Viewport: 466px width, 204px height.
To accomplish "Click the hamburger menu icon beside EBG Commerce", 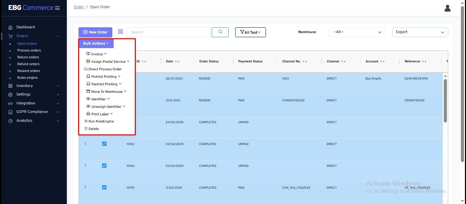I will (57, 8).
